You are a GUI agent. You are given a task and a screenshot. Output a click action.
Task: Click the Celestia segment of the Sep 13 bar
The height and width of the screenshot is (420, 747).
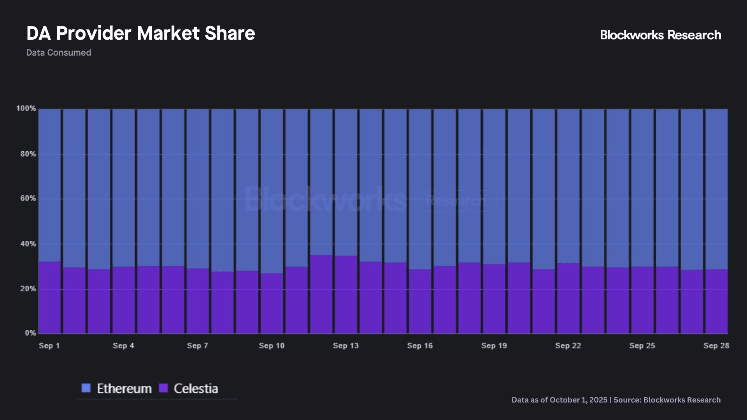[x=346, y=295]
